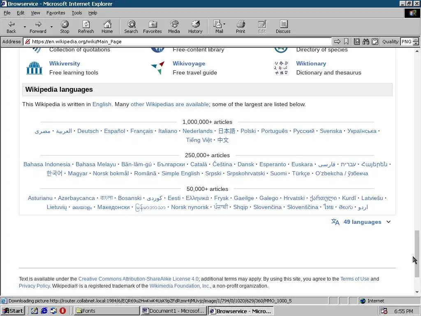
Task: Open the Deutsch Wikipedia link
Action: (88, 131)
